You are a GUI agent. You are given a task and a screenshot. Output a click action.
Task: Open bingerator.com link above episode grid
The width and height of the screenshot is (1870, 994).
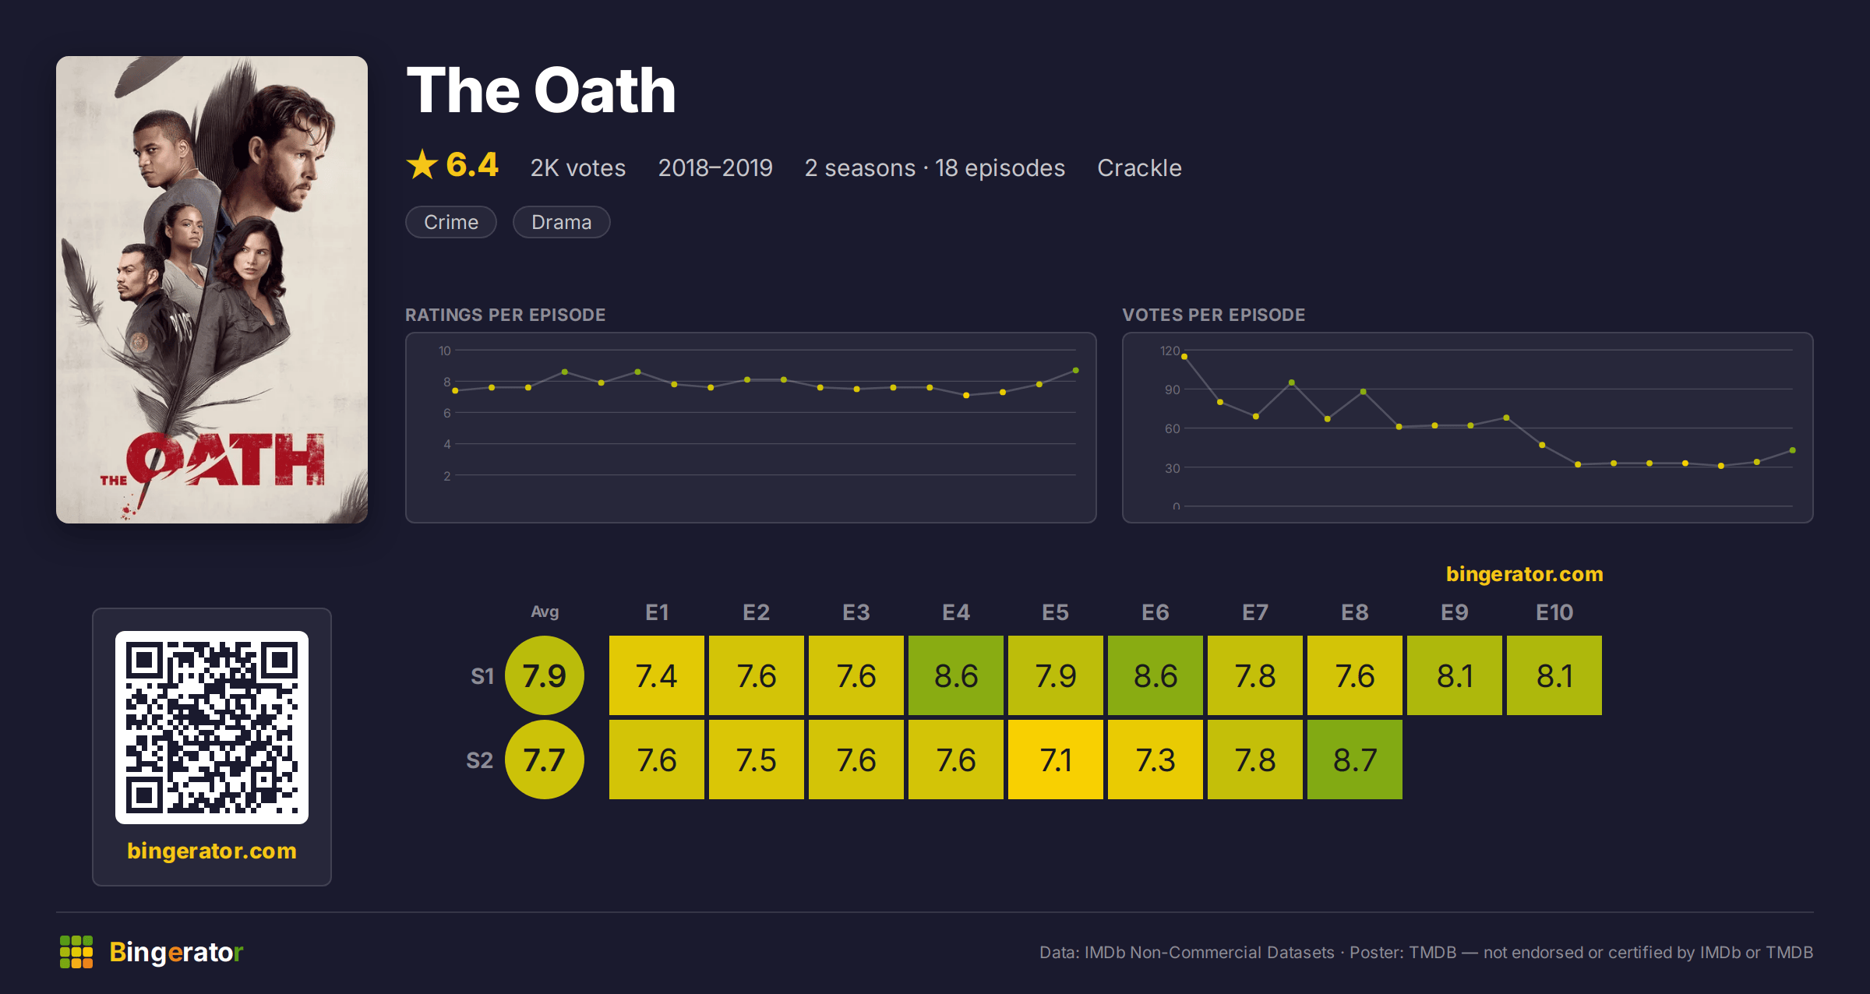pos(1524,574)
